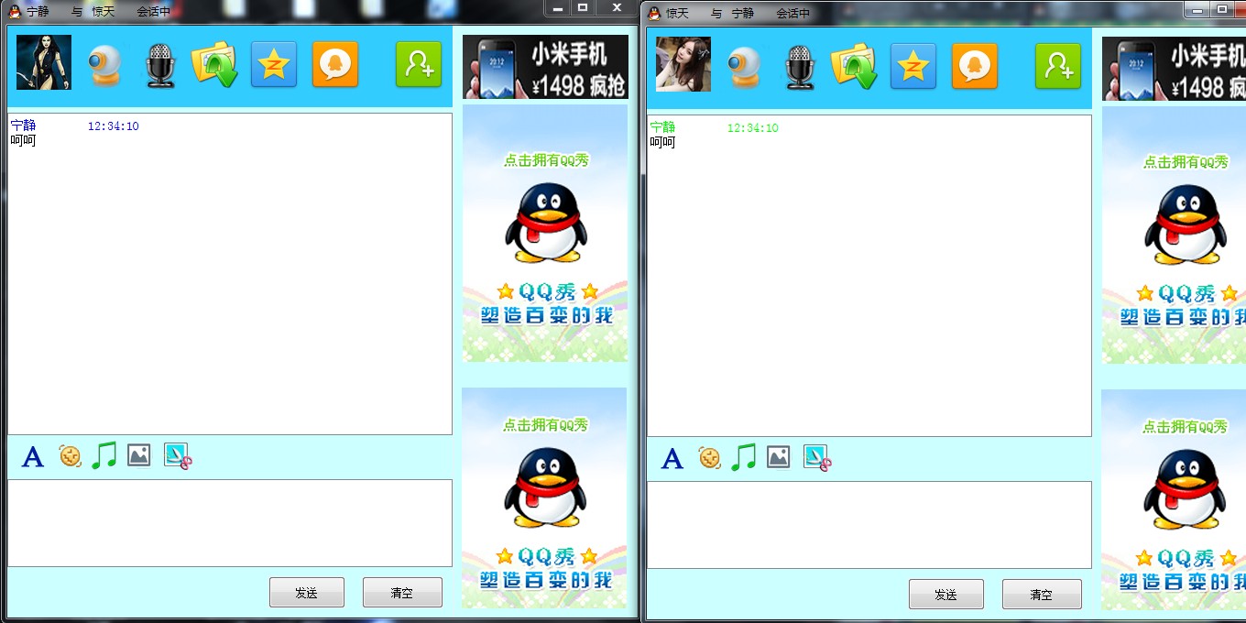Insert picture icon in right window
The width and height of the screenshot is (1246, 623).
[778, 456]
